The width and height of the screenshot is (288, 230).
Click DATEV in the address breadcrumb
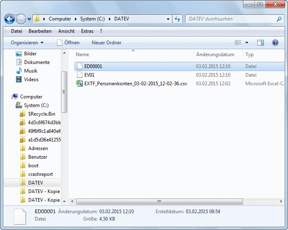click(x=122, y=19)
